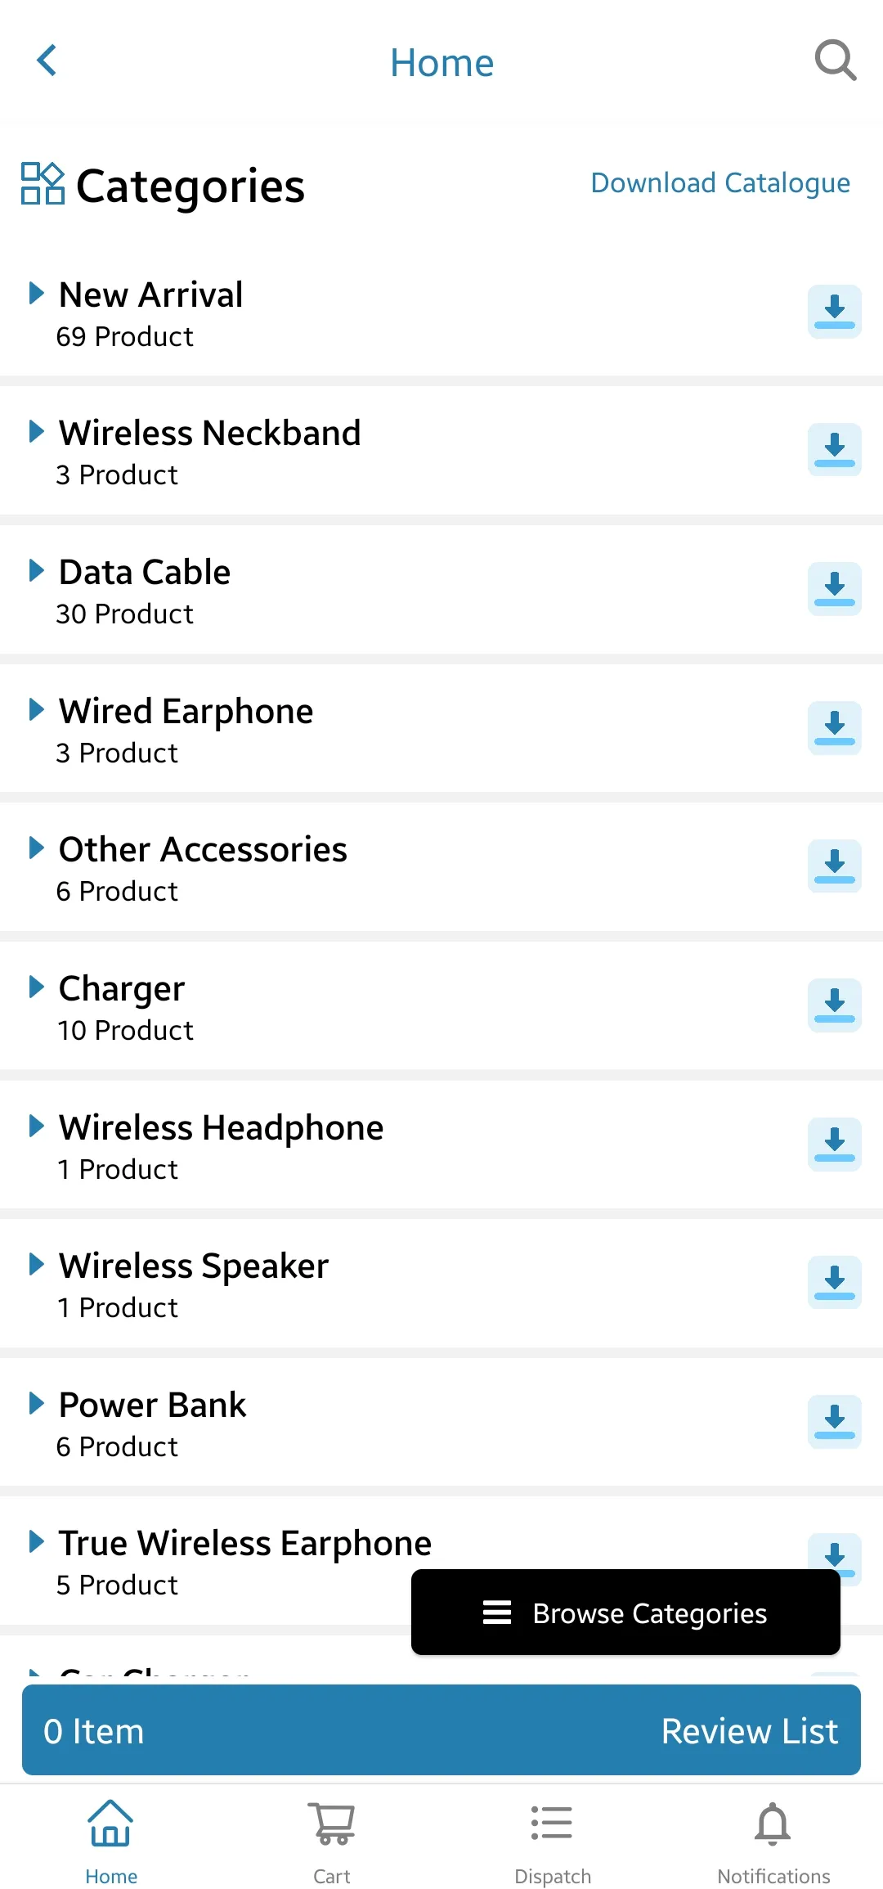Open the Browse Categories button

point(625,1612)
